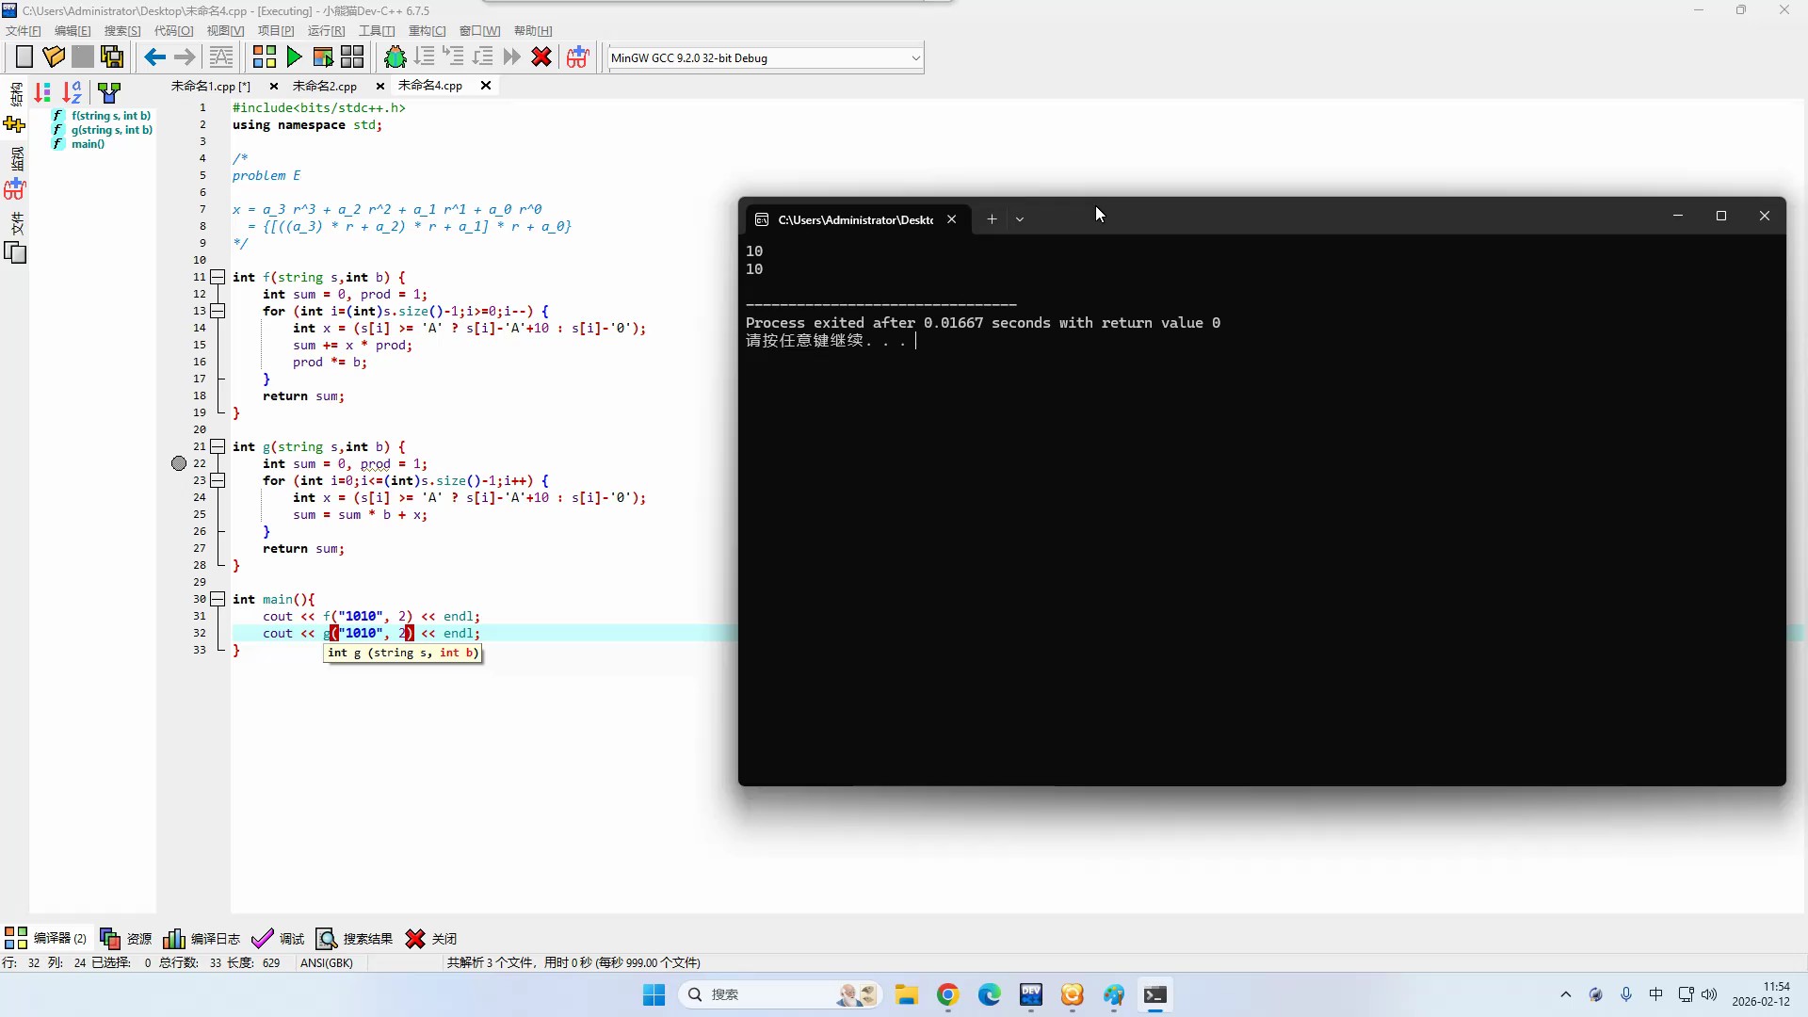The width and height of the screenshot is (1808, 1017).
Task: Toggle the breakpoint marker on line 22
Action: pos(179,463)
